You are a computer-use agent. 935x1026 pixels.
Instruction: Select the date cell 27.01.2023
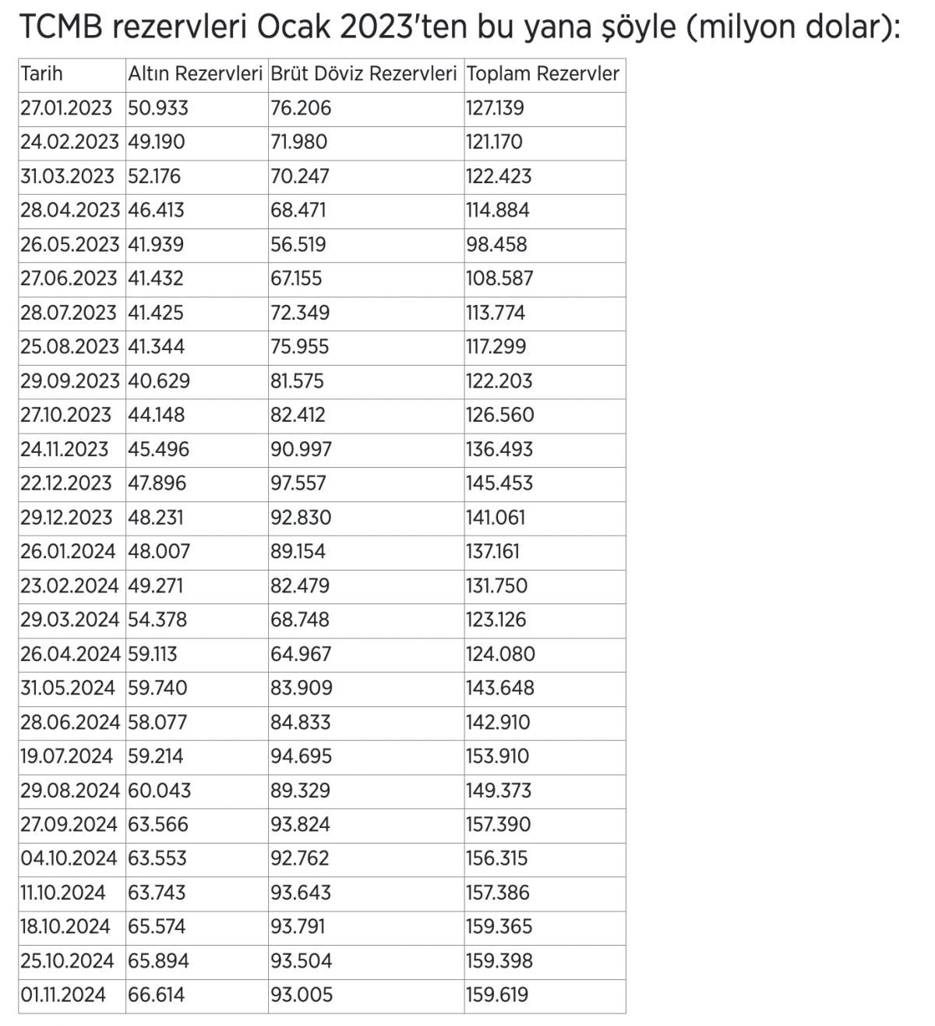[66, 108]
